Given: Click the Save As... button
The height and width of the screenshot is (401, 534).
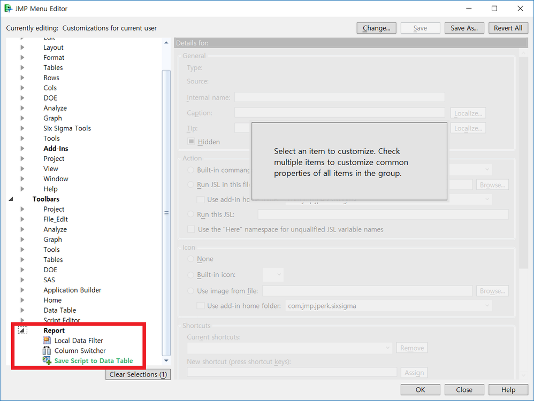Looking at the screenshot, I should pos(464,28).
